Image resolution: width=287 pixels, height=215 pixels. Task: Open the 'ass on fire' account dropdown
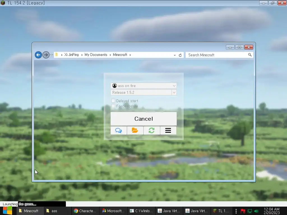(x=144, y=86)
